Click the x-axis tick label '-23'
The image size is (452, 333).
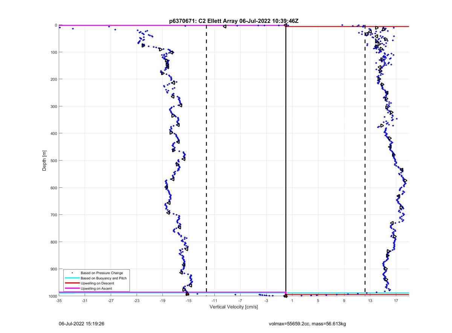136,301
